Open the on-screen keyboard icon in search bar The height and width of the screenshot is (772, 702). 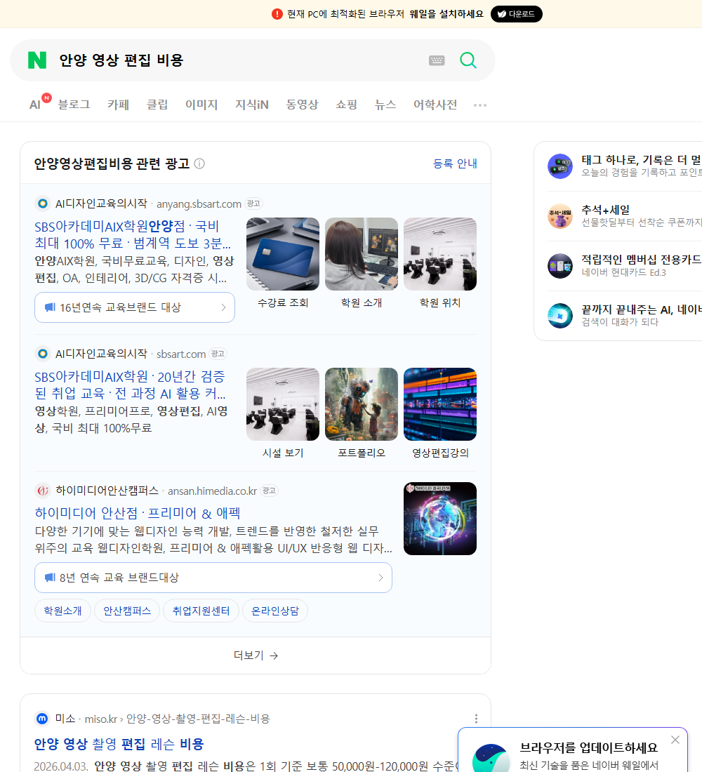coord(437,60)
